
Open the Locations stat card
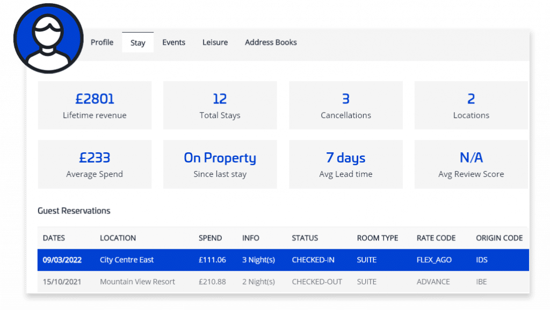tap(471, 106)
